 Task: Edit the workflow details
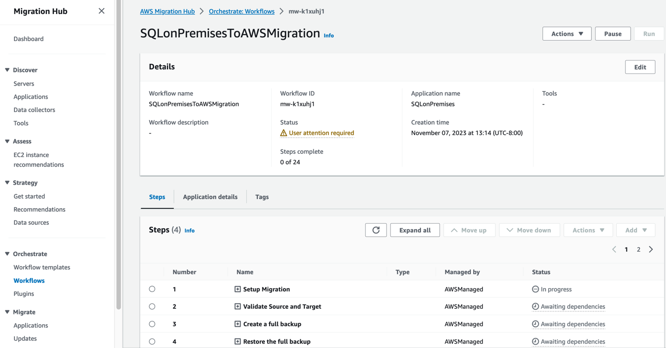pos(640,67)
